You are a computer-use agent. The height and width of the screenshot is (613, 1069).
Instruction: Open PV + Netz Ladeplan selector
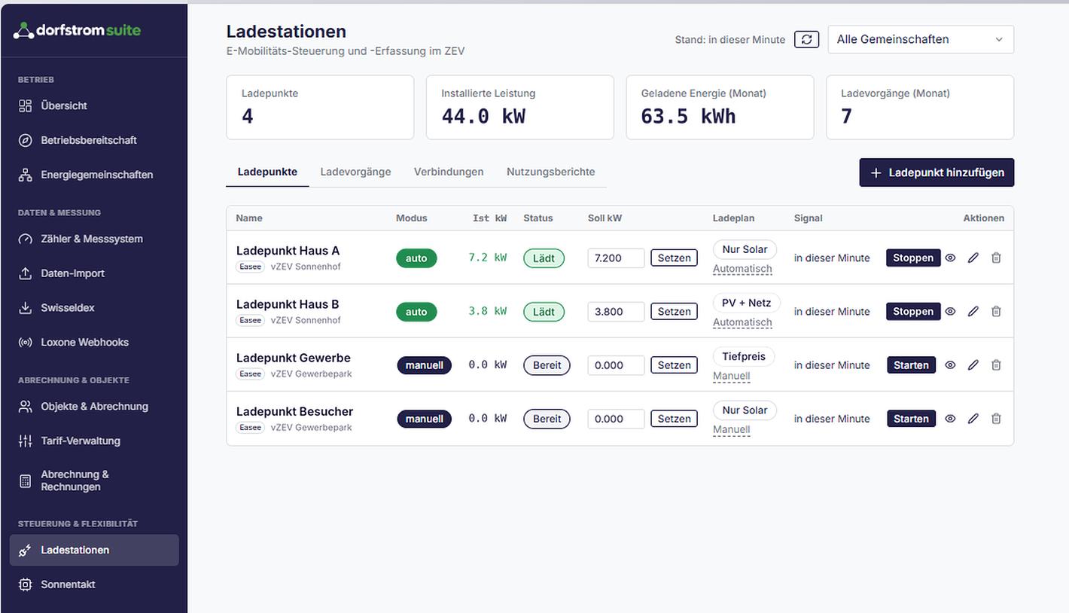tap(746, 303)
